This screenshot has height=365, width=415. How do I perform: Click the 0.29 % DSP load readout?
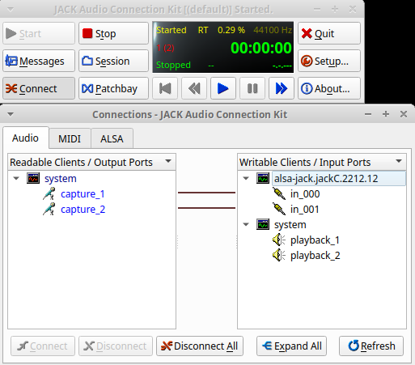231,30
